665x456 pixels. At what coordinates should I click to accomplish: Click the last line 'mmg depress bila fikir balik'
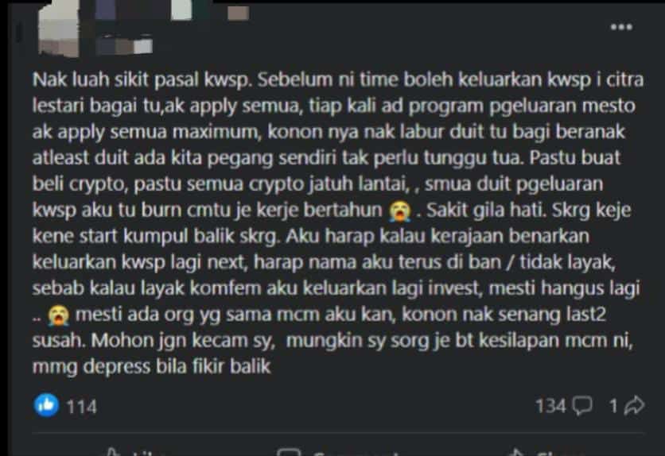click(151, 367)
